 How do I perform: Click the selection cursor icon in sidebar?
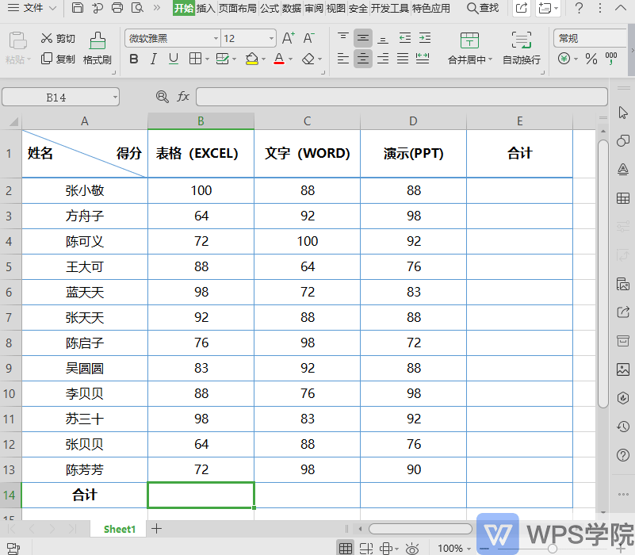623,113
